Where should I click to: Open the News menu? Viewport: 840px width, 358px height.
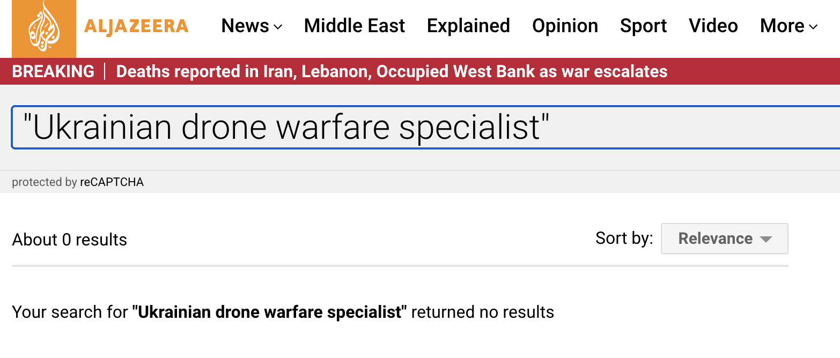(x=245, y=26)
